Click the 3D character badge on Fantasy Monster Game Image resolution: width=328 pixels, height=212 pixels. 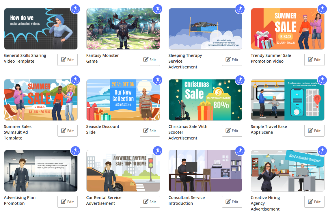[157, 9]
